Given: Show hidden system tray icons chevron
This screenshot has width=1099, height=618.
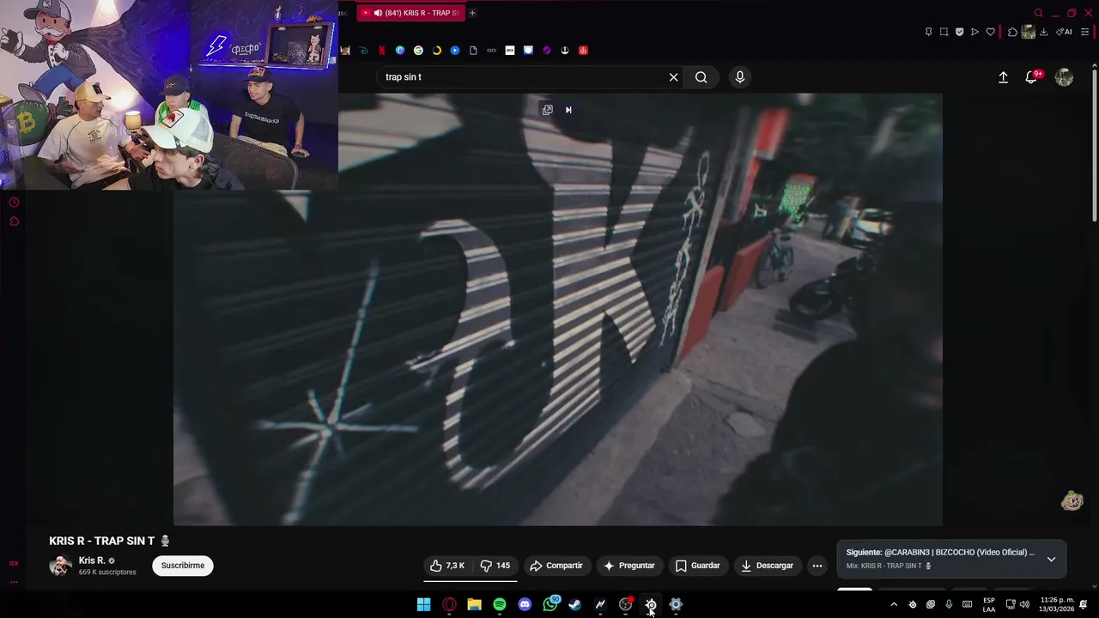Looking at the screenshot, I should click(894, 605).
